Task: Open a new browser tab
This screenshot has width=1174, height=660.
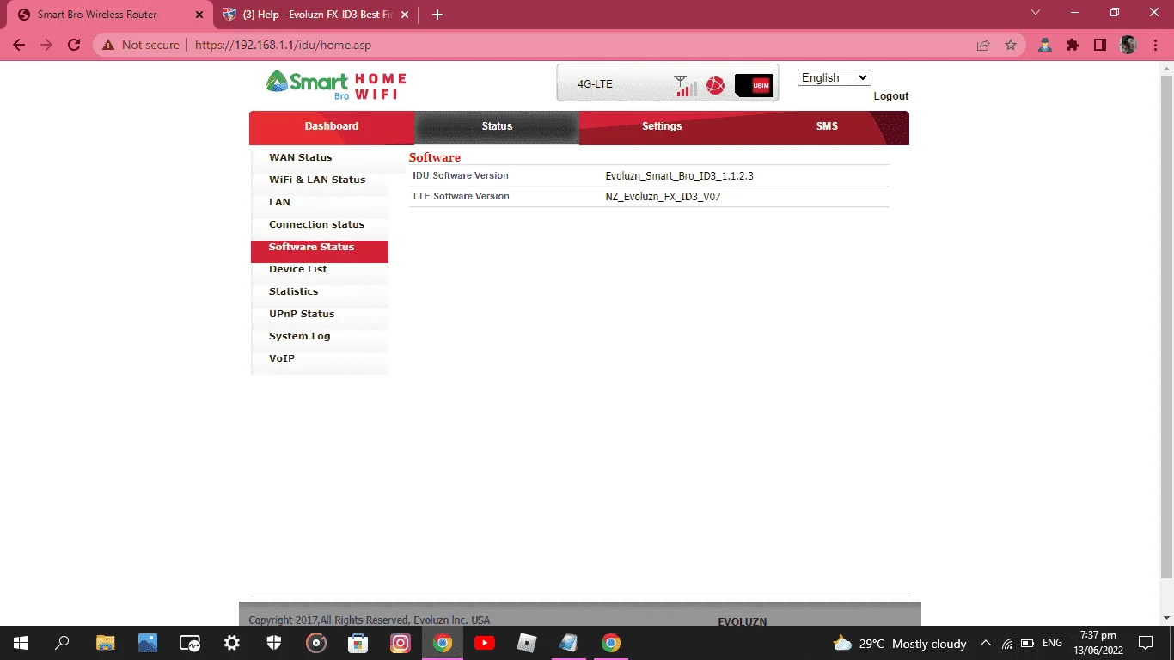Action: pyautogui.click(x=437, y=15)
